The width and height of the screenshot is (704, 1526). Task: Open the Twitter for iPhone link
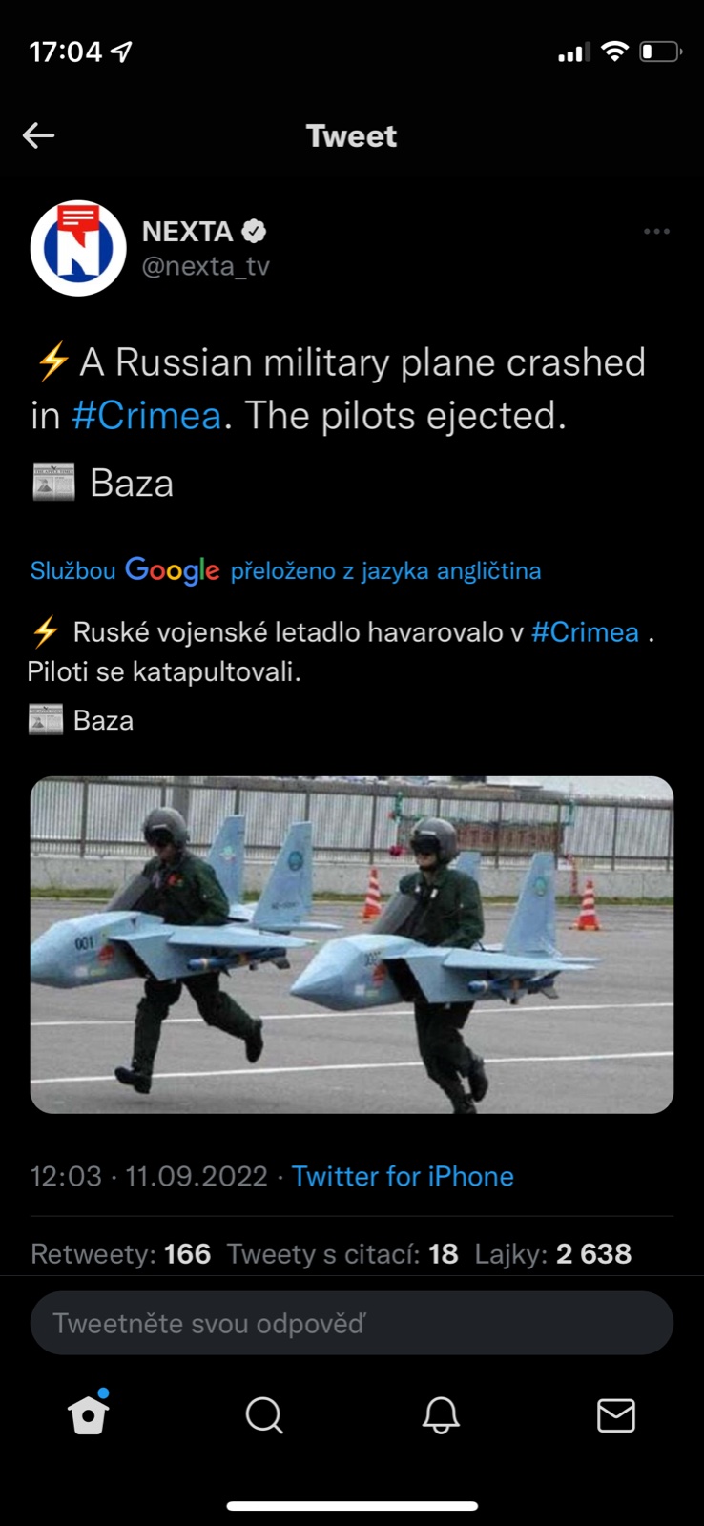click(x=403, y=1176)
